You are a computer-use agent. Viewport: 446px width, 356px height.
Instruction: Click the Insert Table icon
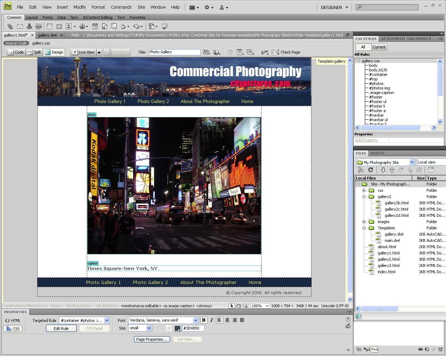pyautogui.click(x=49, y=26)
